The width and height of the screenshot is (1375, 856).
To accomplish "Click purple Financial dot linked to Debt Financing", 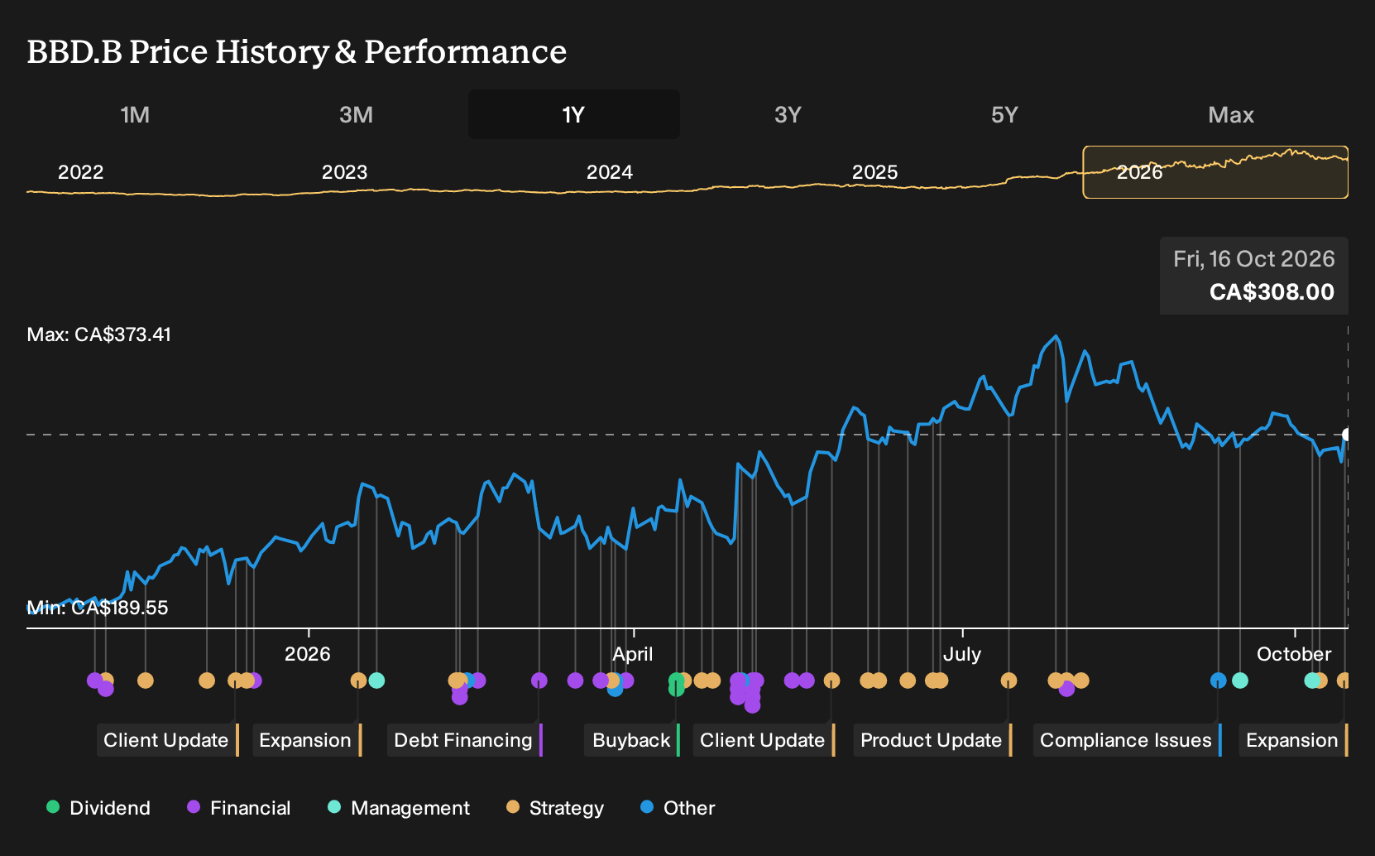I will pyautogui.click(x=539, y=680).
